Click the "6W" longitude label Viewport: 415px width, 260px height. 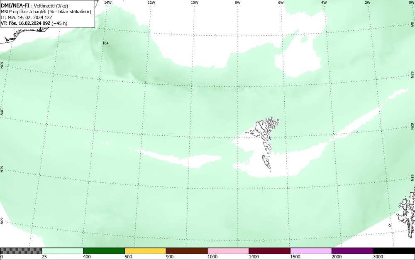click(281, 2)
